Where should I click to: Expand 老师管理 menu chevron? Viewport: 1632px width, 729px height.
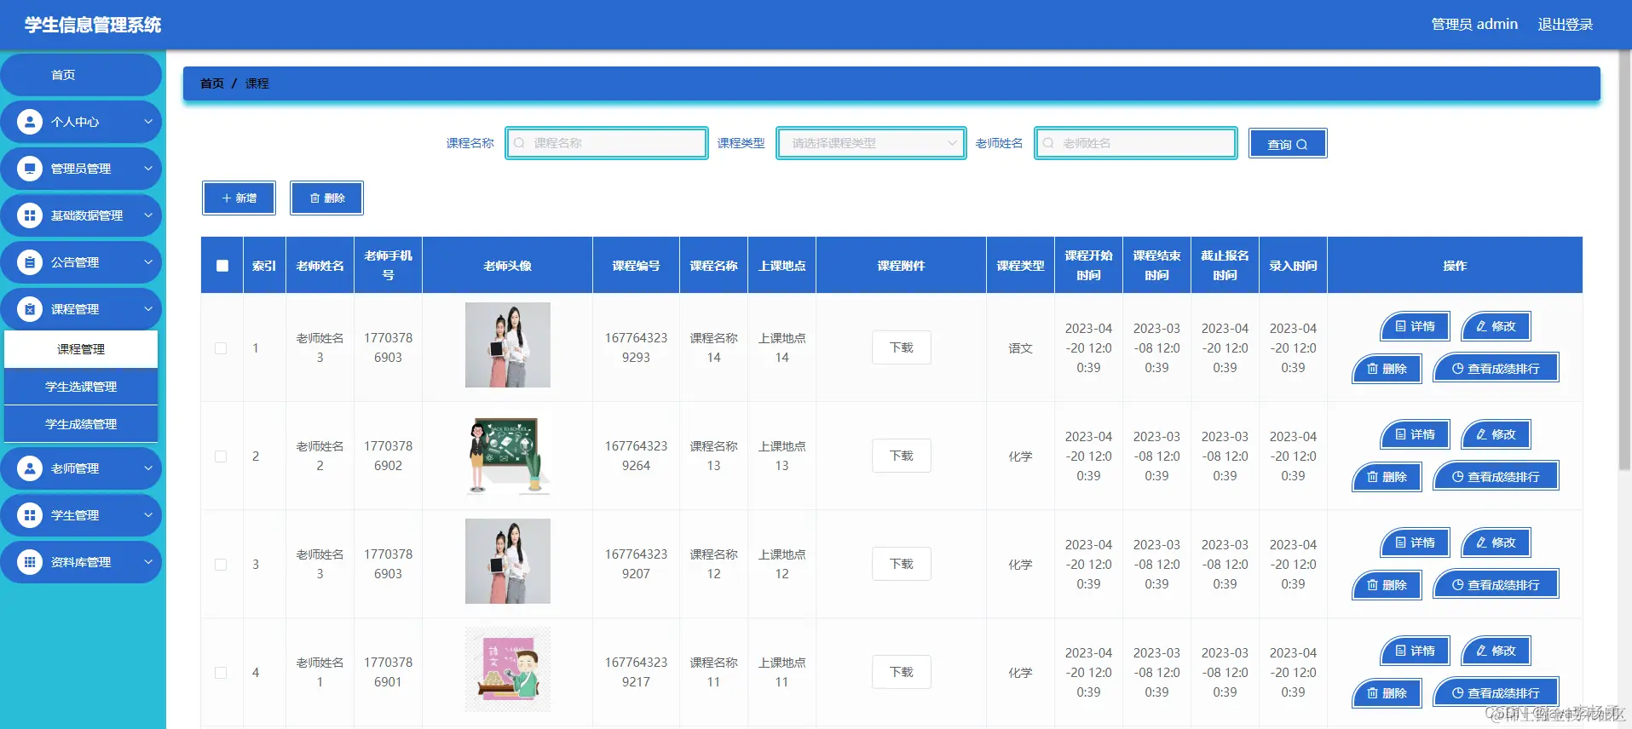[x=148, y=468]
